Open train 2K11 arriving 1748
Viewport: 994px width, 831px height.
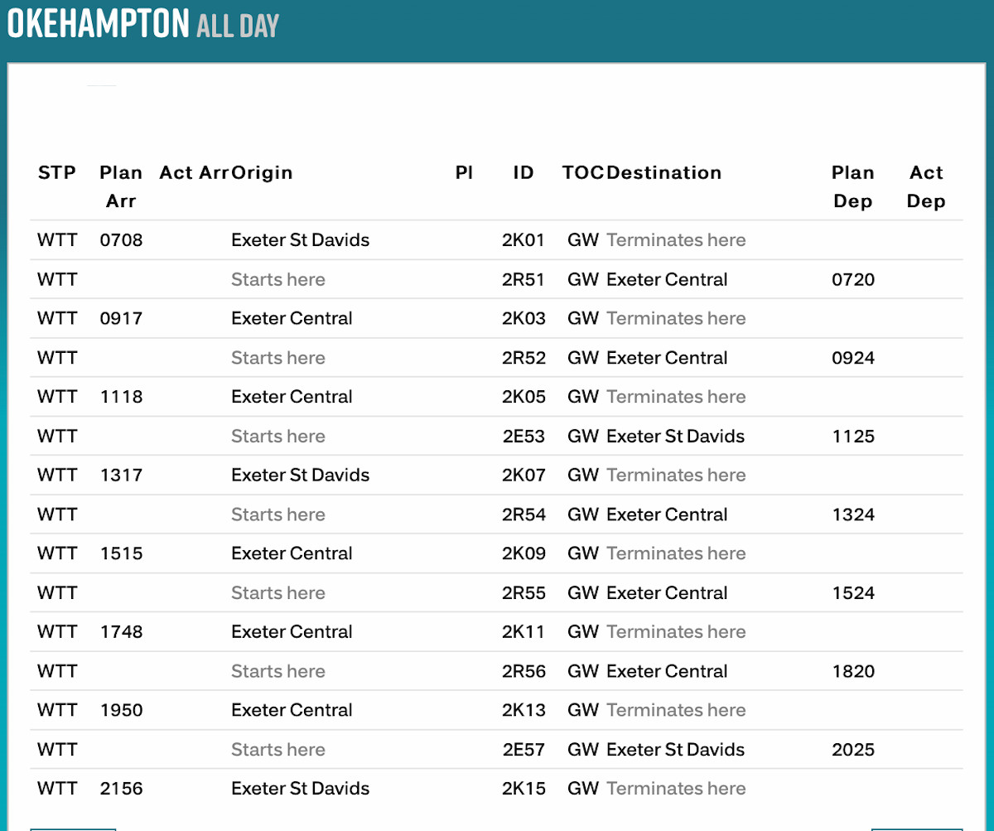pyautogui.click(x=524, y=632)
